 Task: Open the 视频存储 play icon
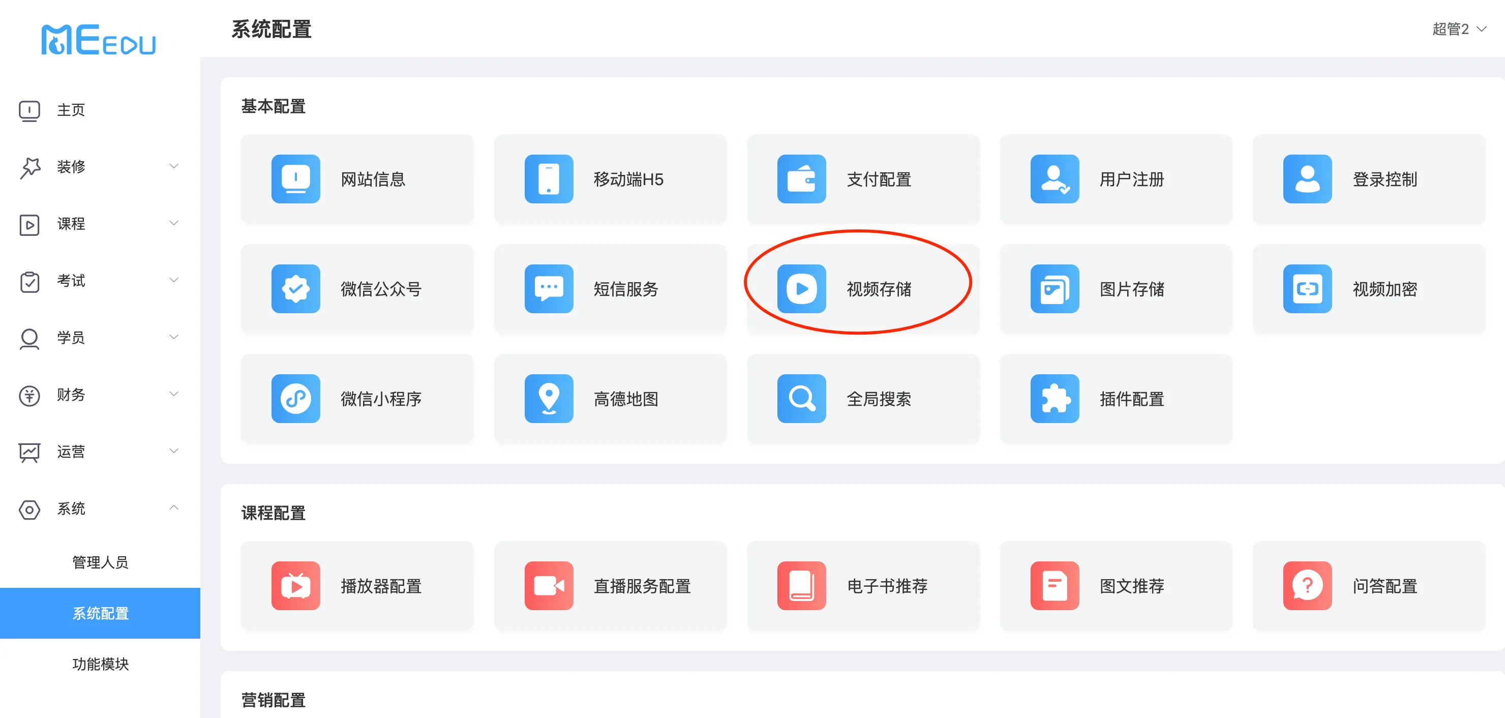click(x=802, y=289)
